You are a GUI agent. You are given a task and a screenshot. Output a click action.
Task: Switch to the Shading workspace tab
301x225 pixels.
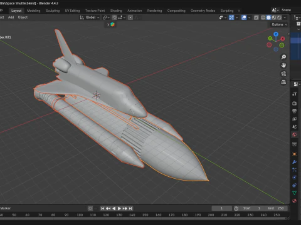point(116,11)
